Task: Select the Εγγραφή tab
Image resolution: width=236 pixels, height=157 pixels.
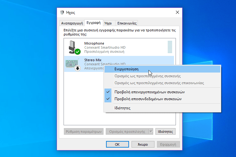Action: coord(94,23)
